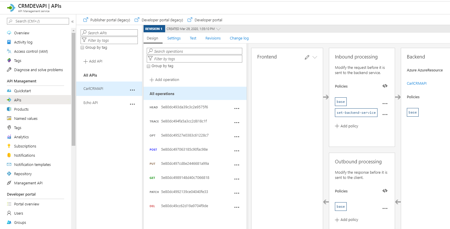Open Inbound processing policy code editor
Viewport: 450px width, 229px height.
tap(385, 86)
